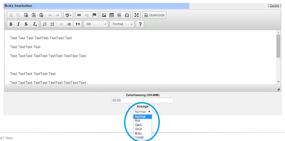Maximize the editor with expand icon

coord(136,15)
